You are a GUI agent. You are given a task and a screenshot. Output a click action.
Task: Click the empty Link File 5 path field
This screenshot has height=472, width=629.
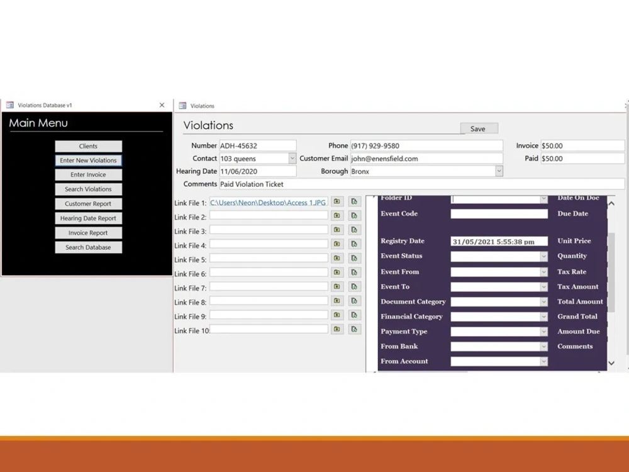point(269,258)
